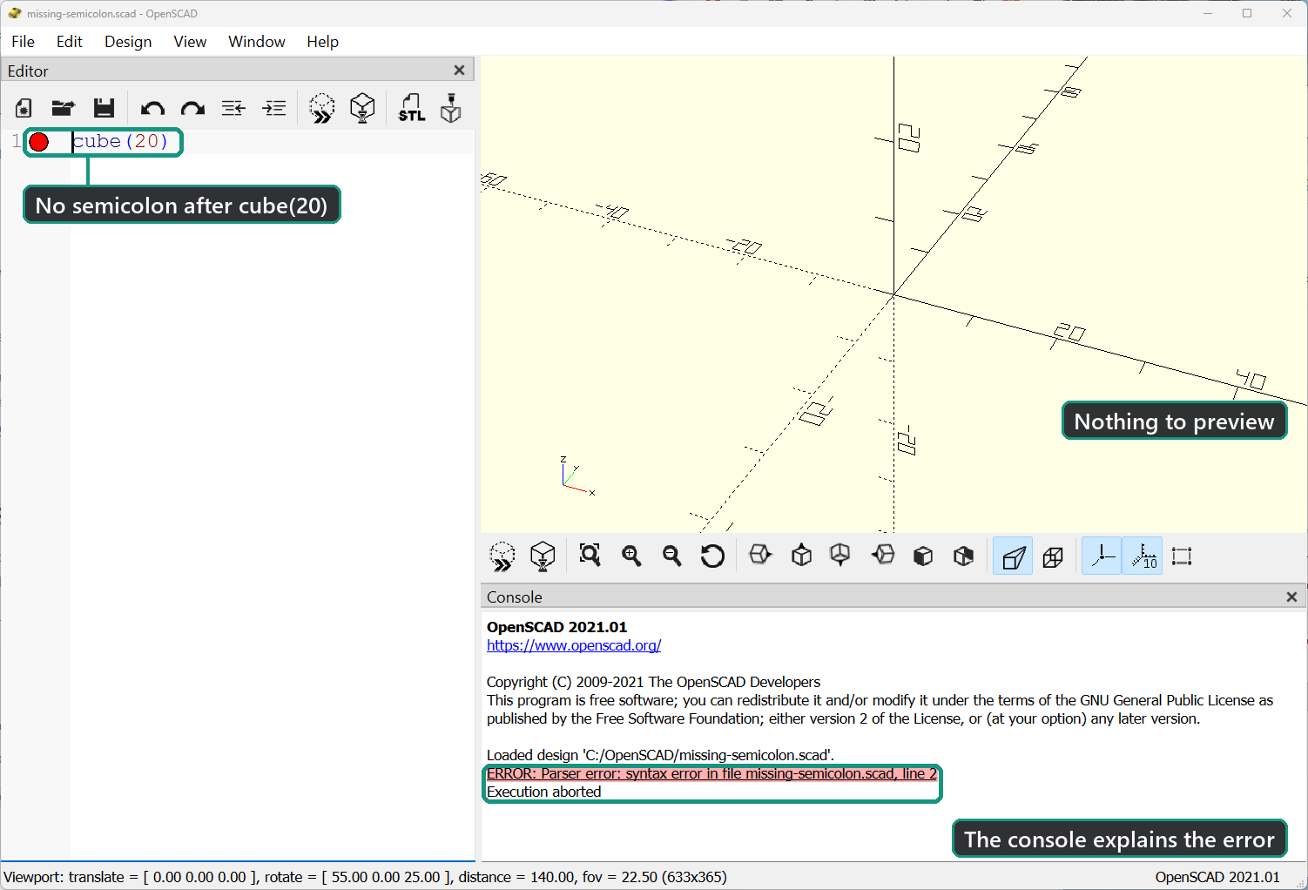Image resolution: width=1308 pixels, height=890 pixels.
Task: Toggle Show Axes
Action: 1102,556
